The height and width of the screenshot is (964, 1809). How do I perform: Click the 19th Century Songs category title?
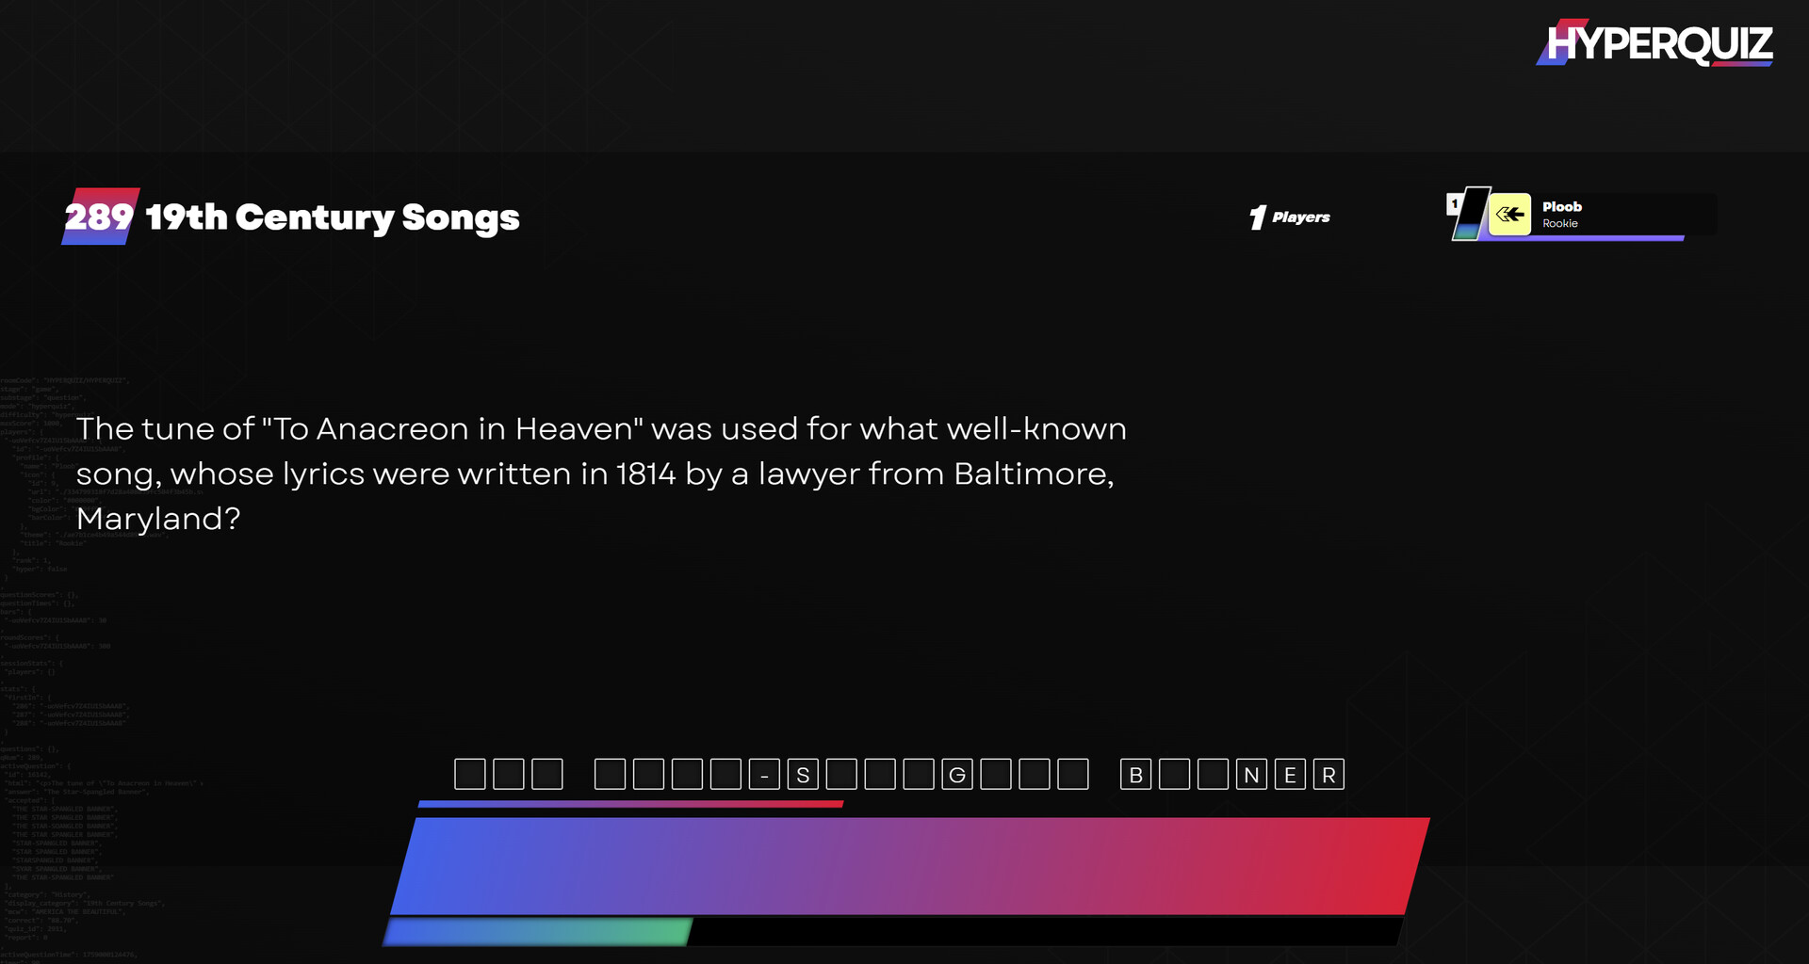click(332, 217)
